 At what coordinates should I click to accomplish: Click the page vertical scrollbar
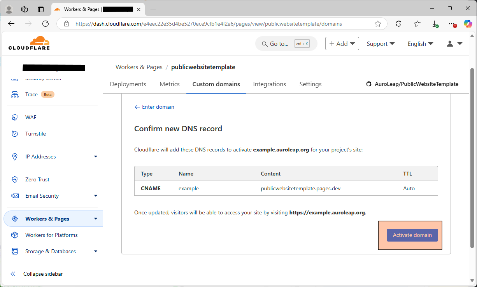tap(472, 157)
